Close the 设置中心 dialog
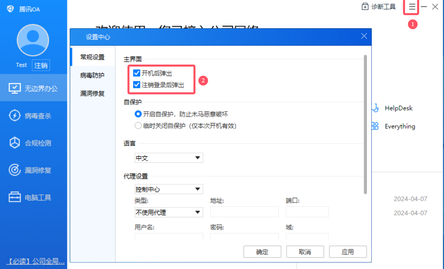The image size is (444, 269). click(x=364, y=36)
